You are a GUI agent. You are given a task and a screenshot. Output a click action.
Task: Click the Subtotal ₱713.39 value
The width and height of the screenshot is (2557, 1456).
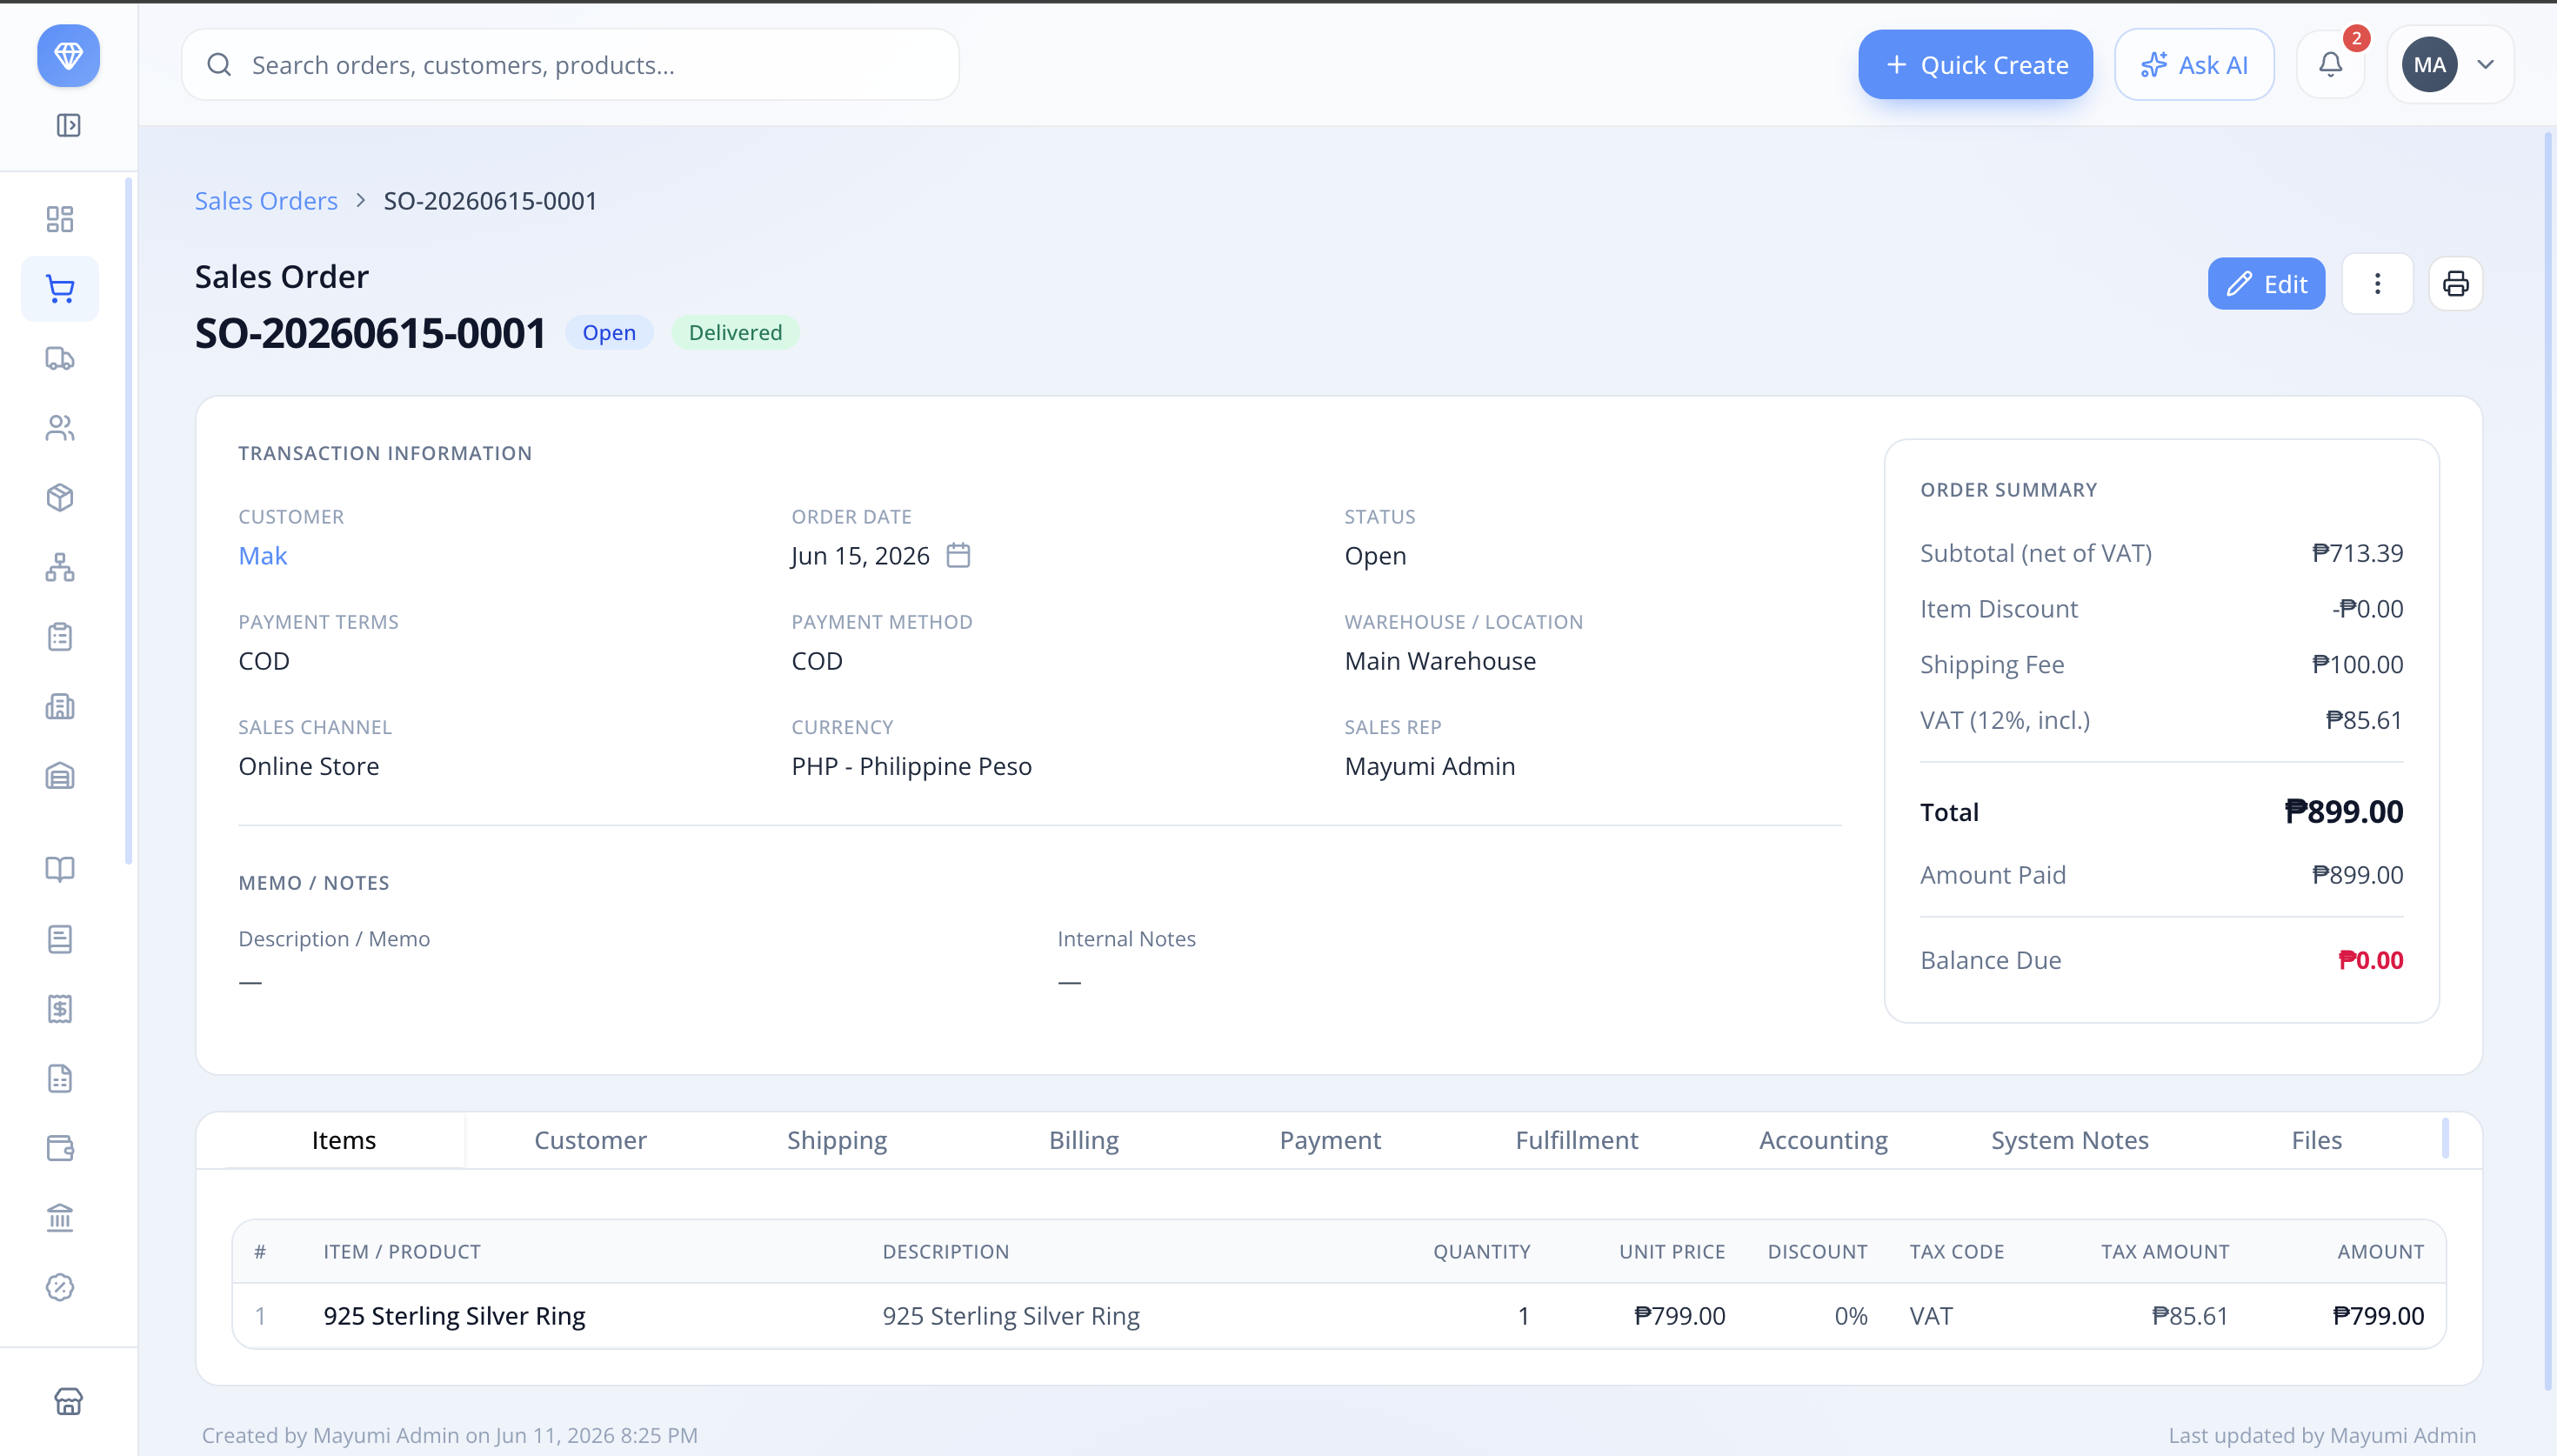click(x=2357, y=553)
